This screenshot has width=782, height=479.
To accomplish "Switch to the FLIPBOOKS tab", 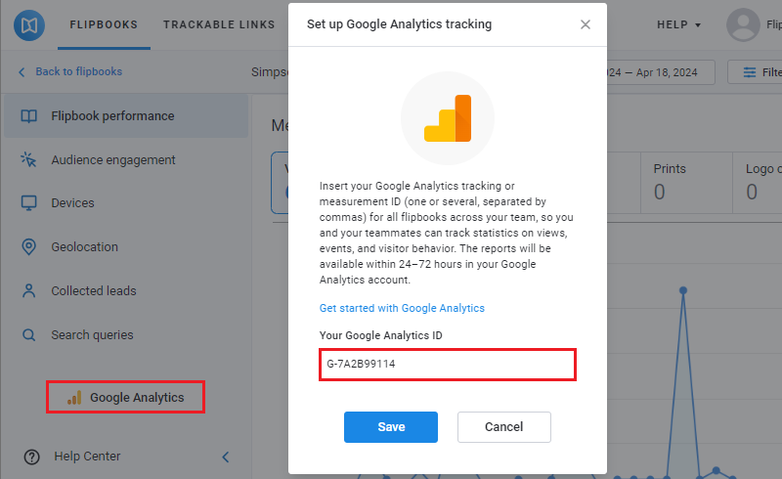I will tap(104, 25).
